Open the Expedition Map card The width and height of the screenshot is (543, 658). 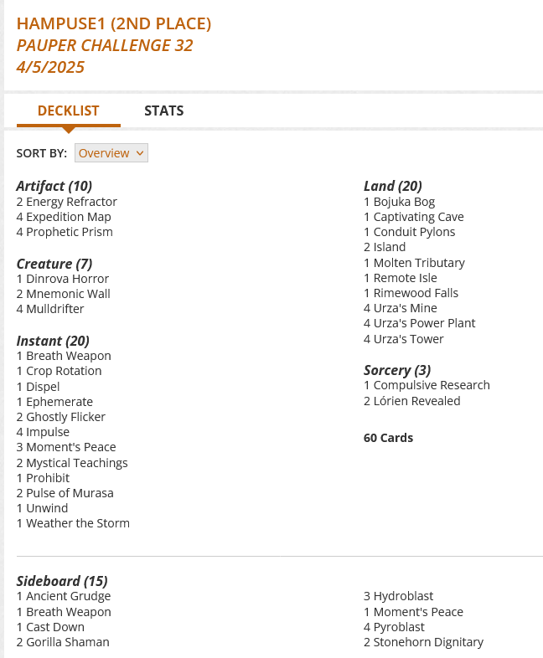coord(68,217)
